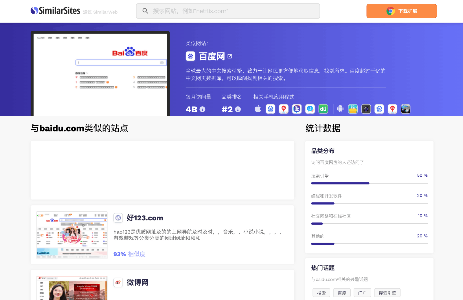Click the 每月访问量 label

click(x=198, y=97)
